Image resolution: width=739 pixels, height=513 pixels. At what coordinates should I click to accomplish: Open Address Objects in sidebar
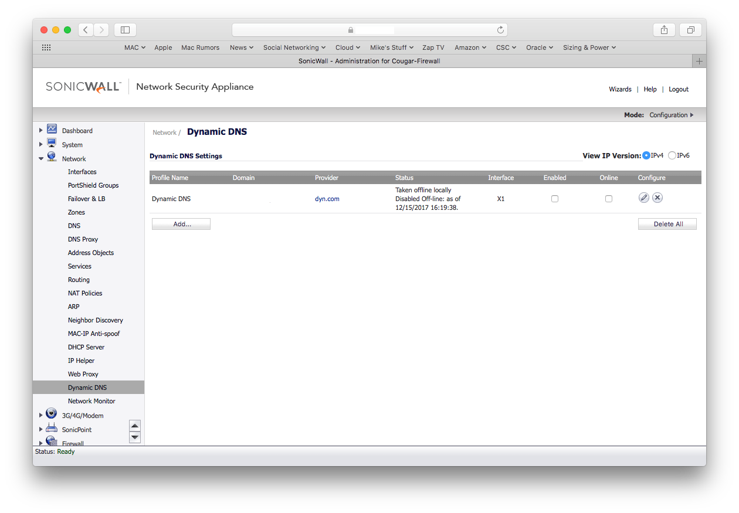click(91, 253)
